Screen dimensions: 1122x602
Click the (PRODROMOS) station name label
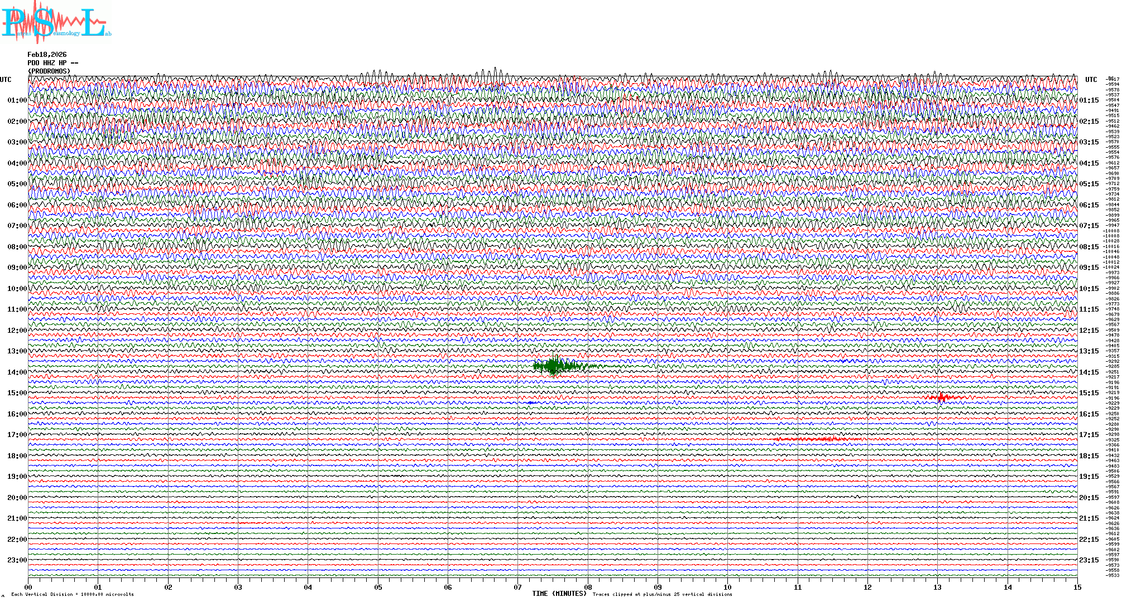[x=49, y=71]
